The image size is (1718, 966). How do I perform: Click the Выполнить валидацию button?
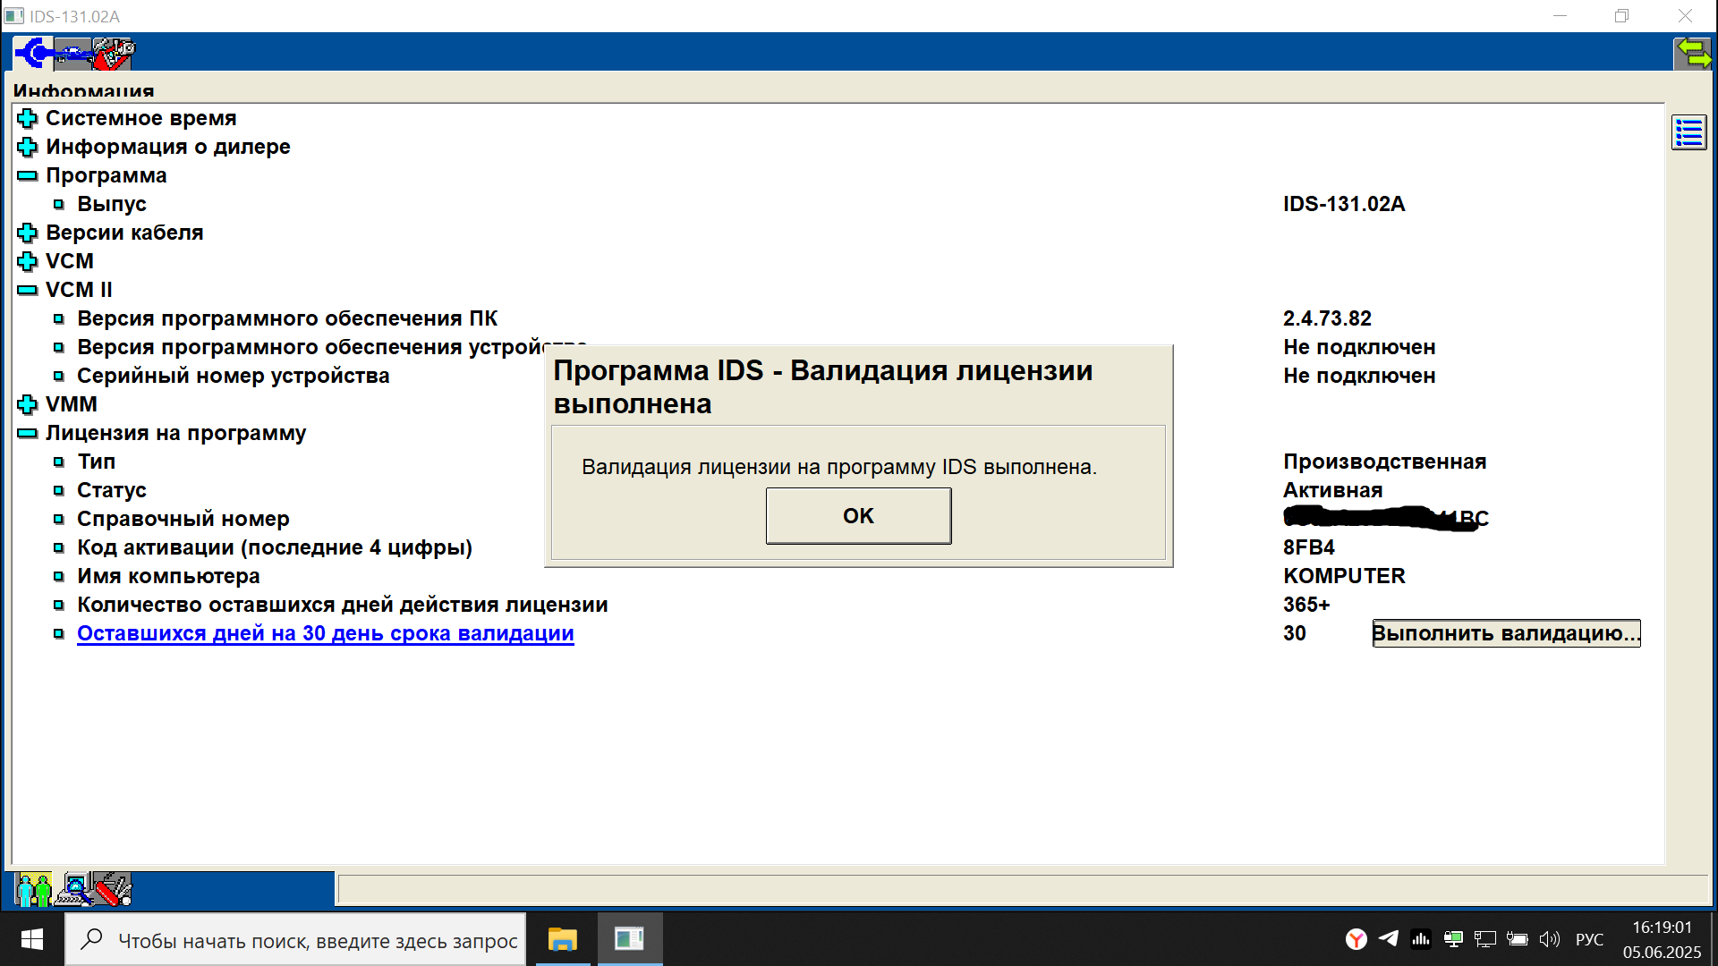click(x=1506, y=633)
